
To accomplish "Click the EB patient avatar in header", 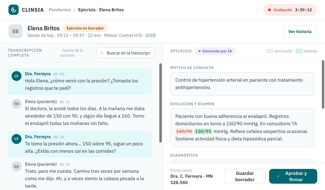I will (x=15, y=31).
